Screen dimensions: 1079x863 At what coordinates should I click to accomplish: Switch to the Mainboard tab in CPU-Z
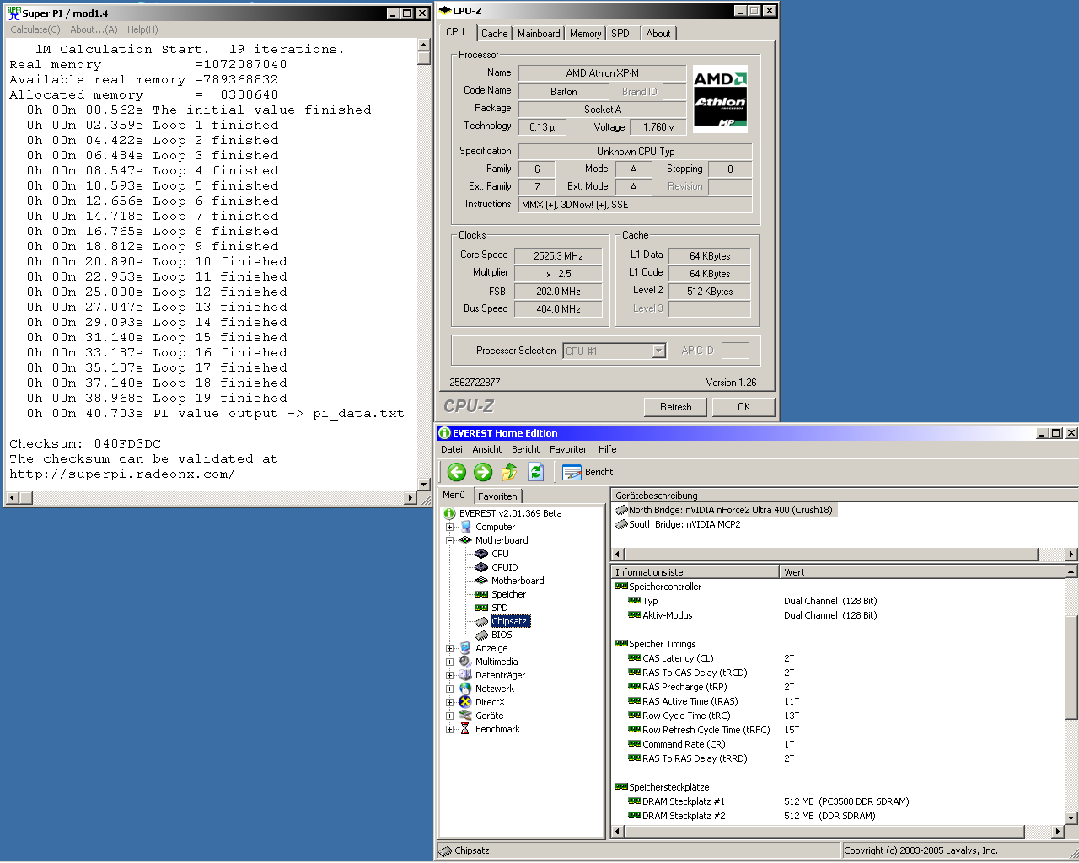coord(539,34)
